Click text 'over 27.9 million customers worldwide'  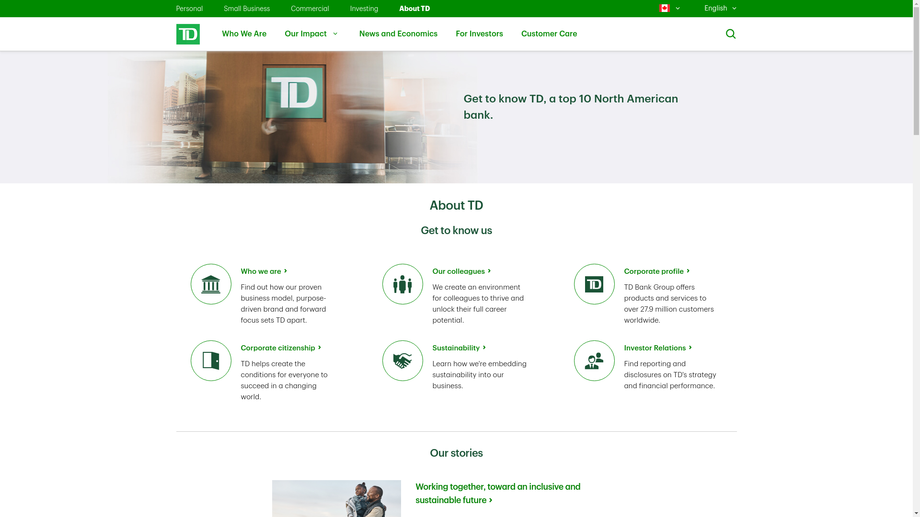click(669, 315)
